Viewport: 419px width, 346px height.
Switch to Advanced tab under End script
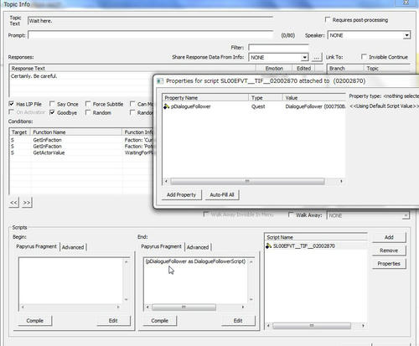(198, 247)
